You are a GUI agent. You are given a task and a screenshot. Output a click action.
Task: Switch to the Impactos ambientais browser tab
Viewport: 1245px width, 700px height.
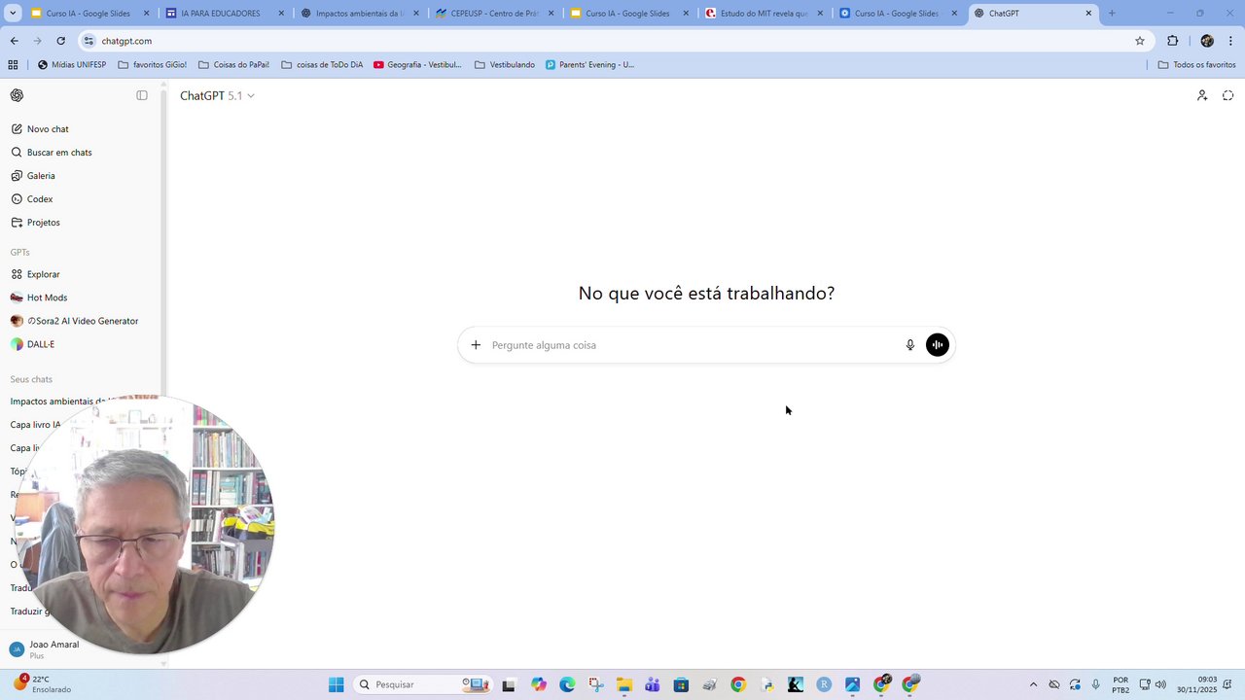pos(359,14)
